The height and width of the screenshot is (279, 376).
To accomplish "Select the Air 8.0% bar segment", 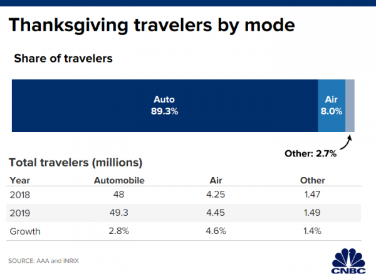I will pos(332,106).
